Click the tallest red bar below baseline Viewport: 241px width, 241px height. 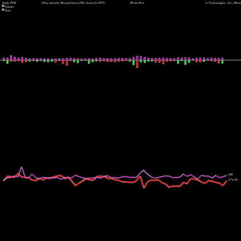(137, 64)
